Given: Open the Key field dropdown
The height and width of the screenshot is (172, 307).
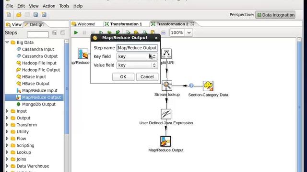Looking at the screenshot, I should point(154,56).
